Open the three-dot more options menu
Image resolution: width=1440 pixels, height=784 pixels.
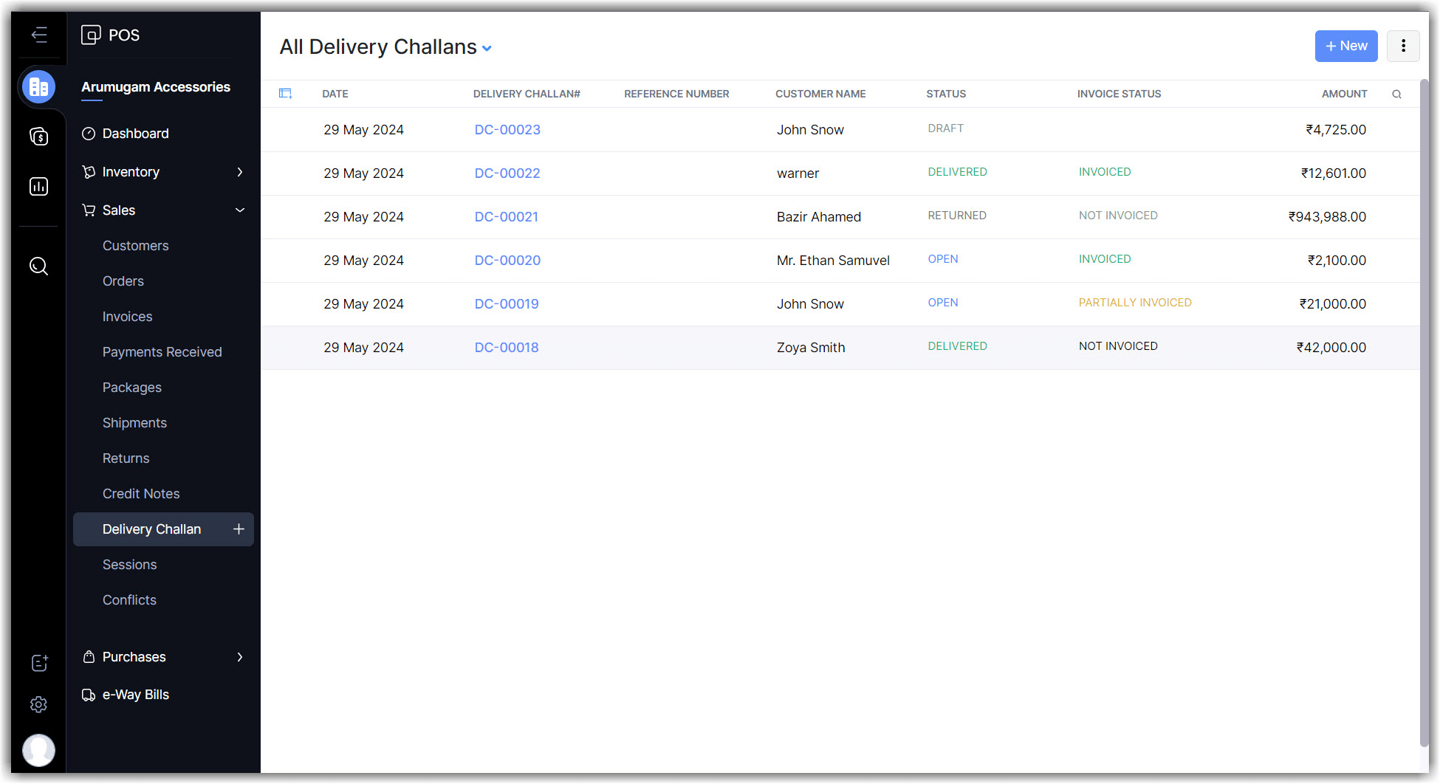point(1403,46)
